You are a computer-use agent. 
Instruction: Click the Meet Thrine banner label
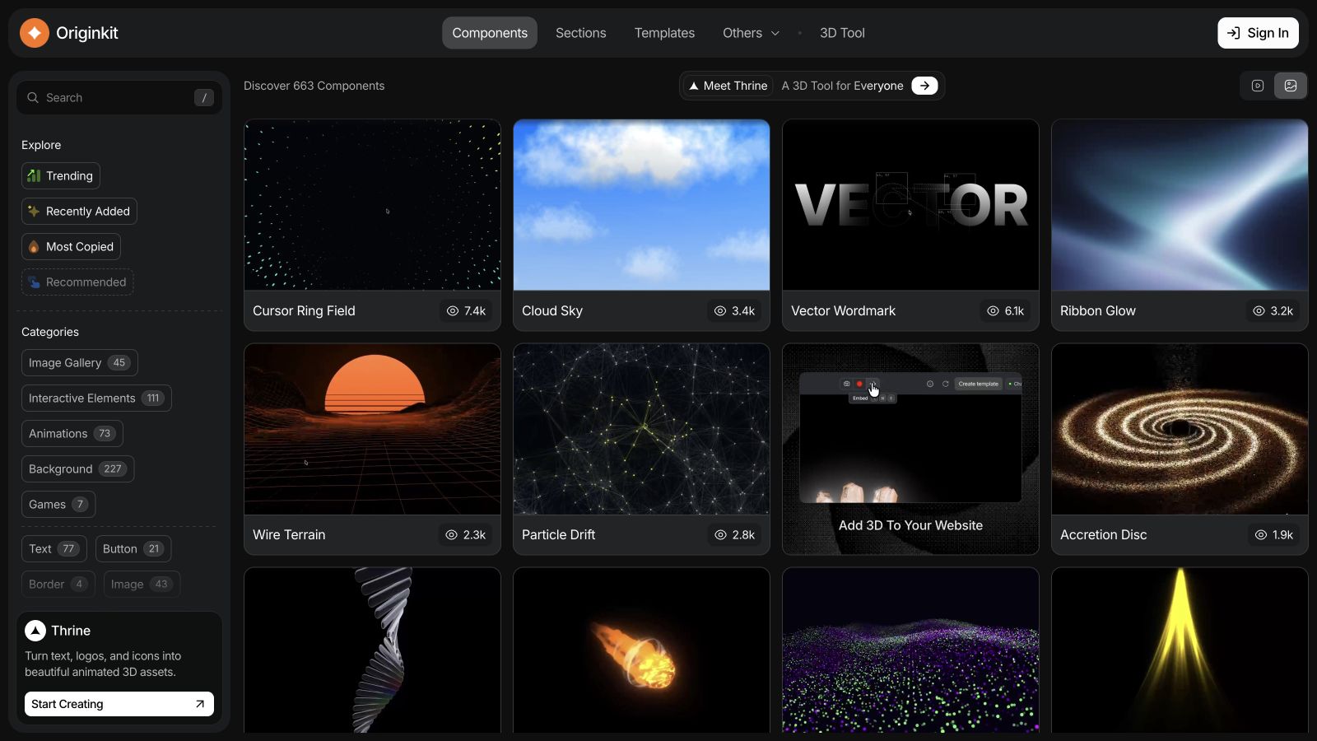(x=728, y=86)
